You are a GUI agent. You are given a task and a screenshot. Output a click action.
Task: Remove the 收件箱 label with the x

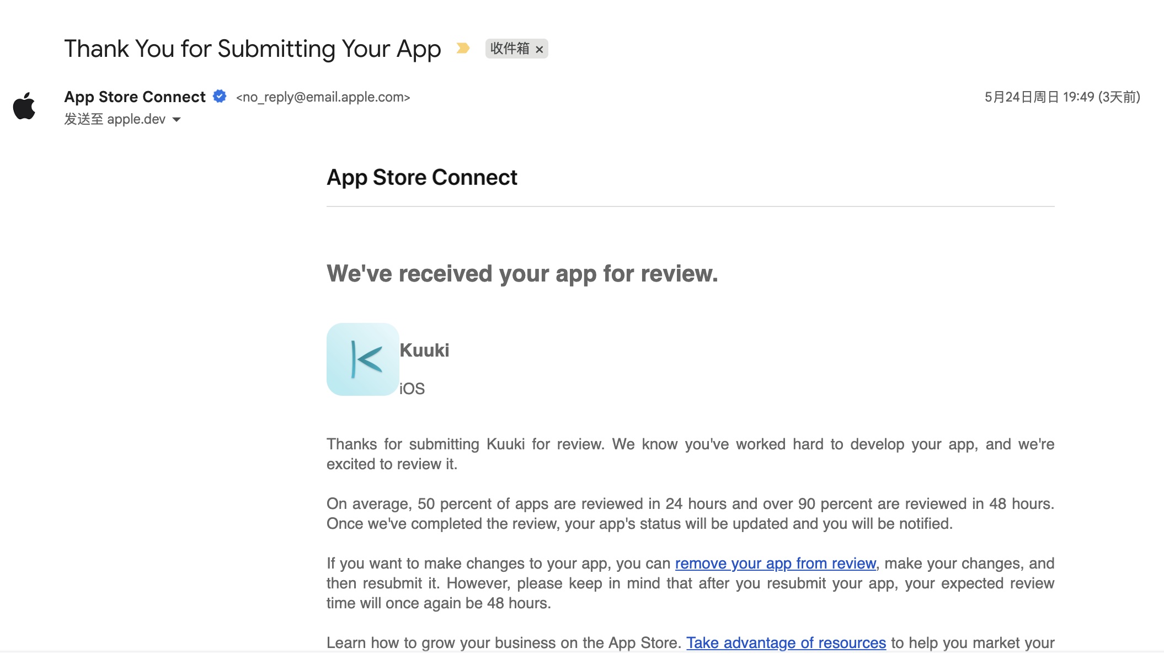tap(540, 50)
